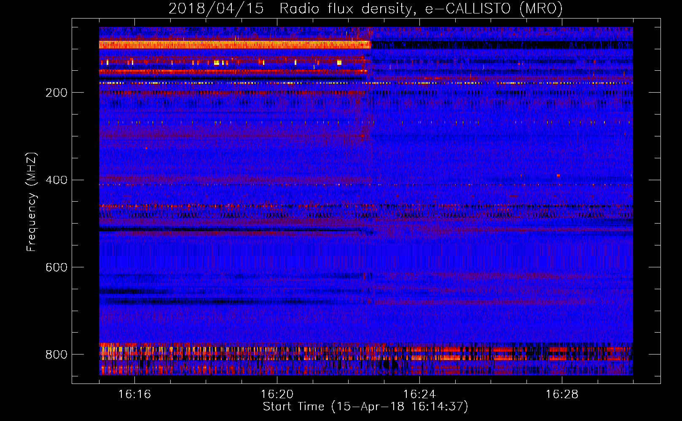
Task: Click the 800 frequency tick label
Action: pyautogui.click(x=56, y=354)
